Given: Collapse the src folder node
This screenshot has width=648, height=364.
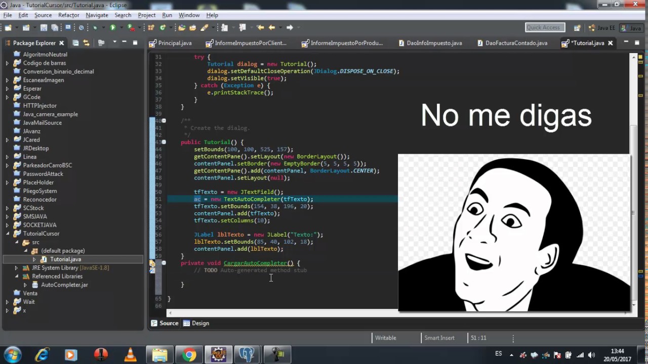Looking at the screenshot, I should (x=16, y=242).
